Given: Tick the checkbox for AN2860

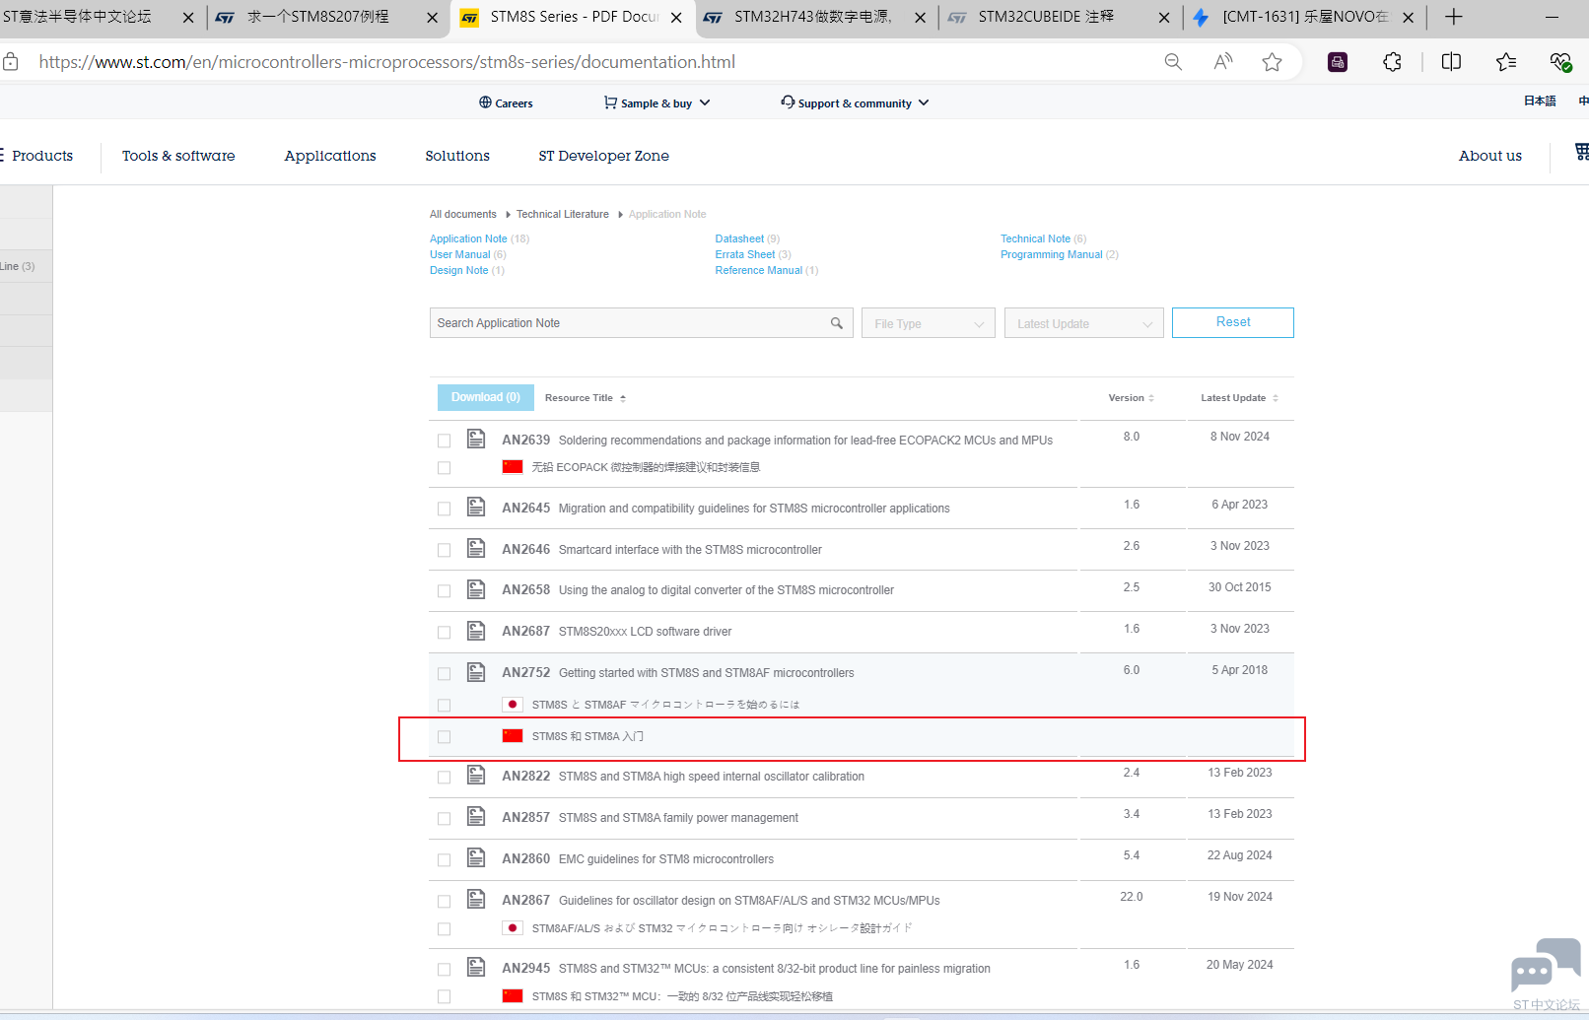Looking at the screenshot, I should tap(445, 860).
